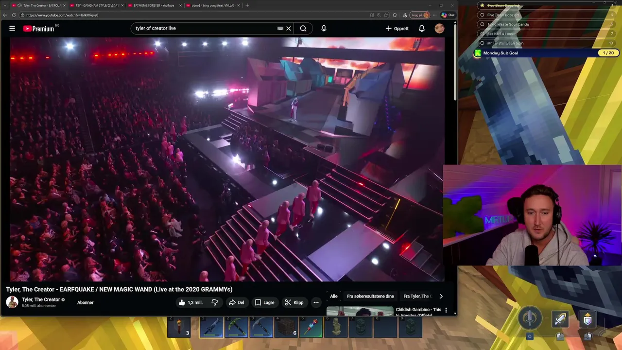The height and width of the screenshot is (350, 622).
Task: Switch to PSY - GANGNAM STYLE tab
Action: [96, 5]
